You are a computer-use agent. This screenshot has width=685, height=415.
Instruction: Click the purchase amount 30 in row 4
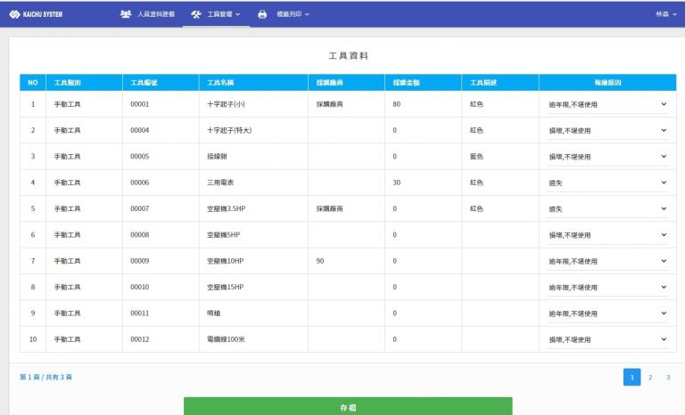397,183
